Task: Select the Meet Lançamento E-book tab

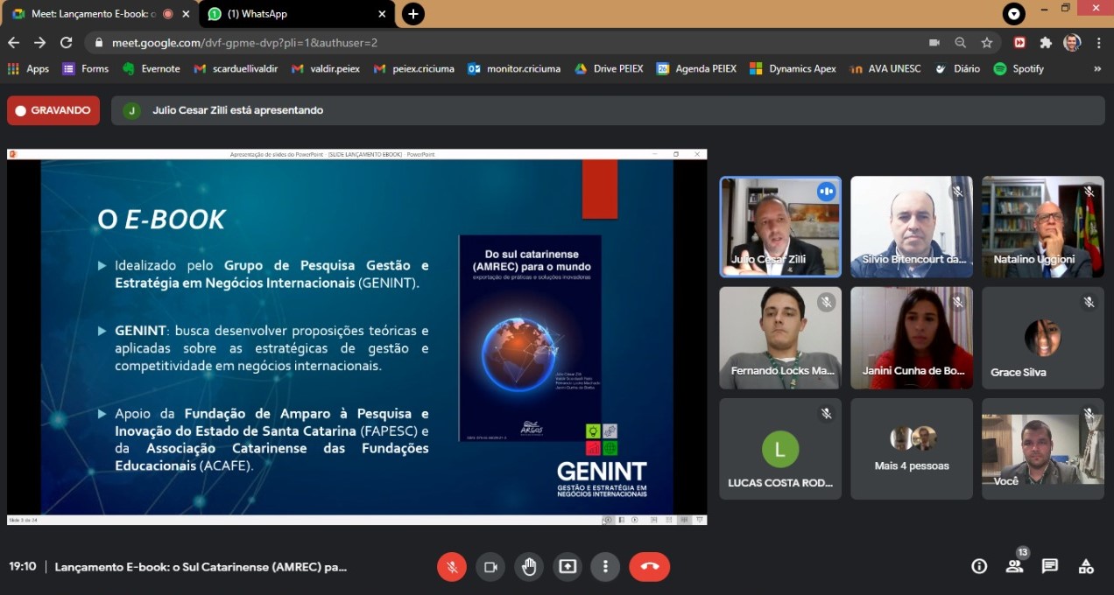Action: click(92, 14)
